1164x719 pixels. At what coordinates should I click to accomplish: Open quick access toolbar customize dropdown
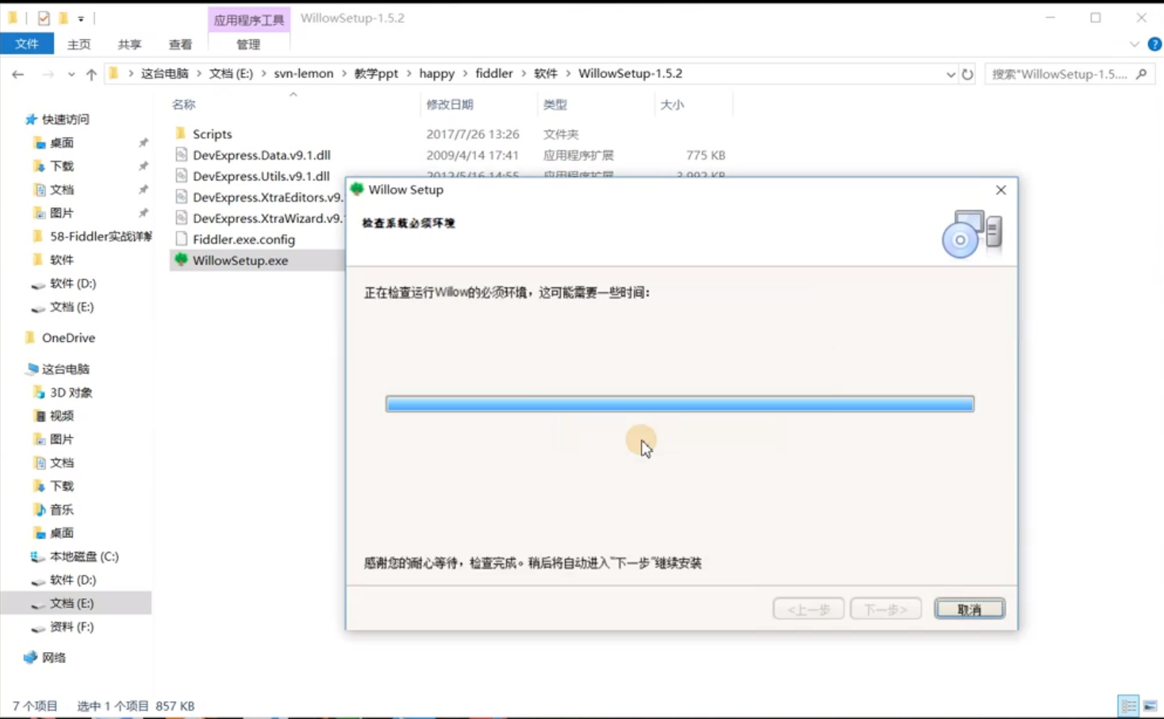click(x=81, y=19)
